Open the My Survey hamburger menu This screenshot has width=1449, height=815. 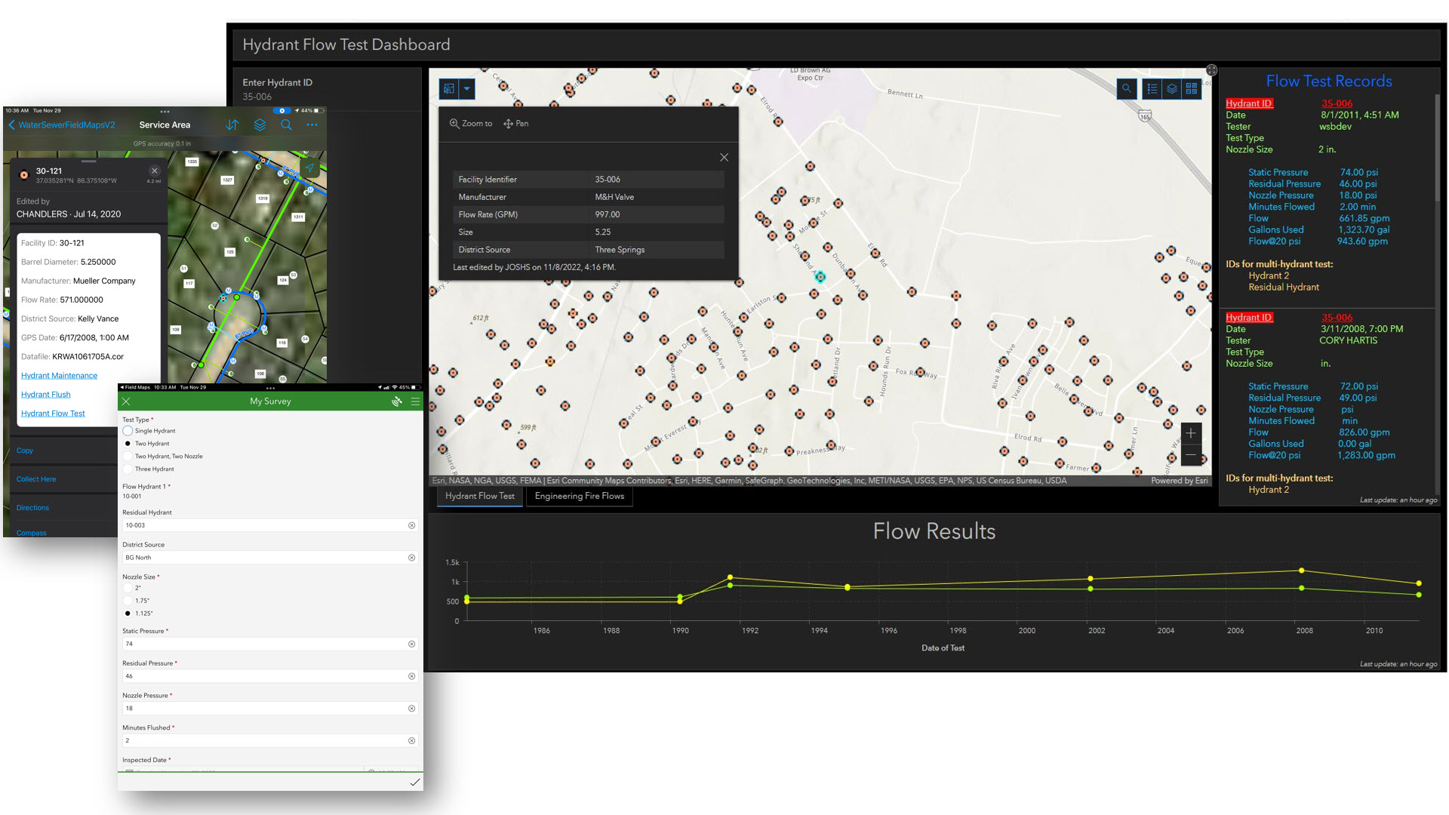pos(415,401)
